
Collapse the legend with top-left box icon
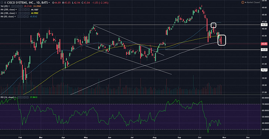[x=2, y=3]
